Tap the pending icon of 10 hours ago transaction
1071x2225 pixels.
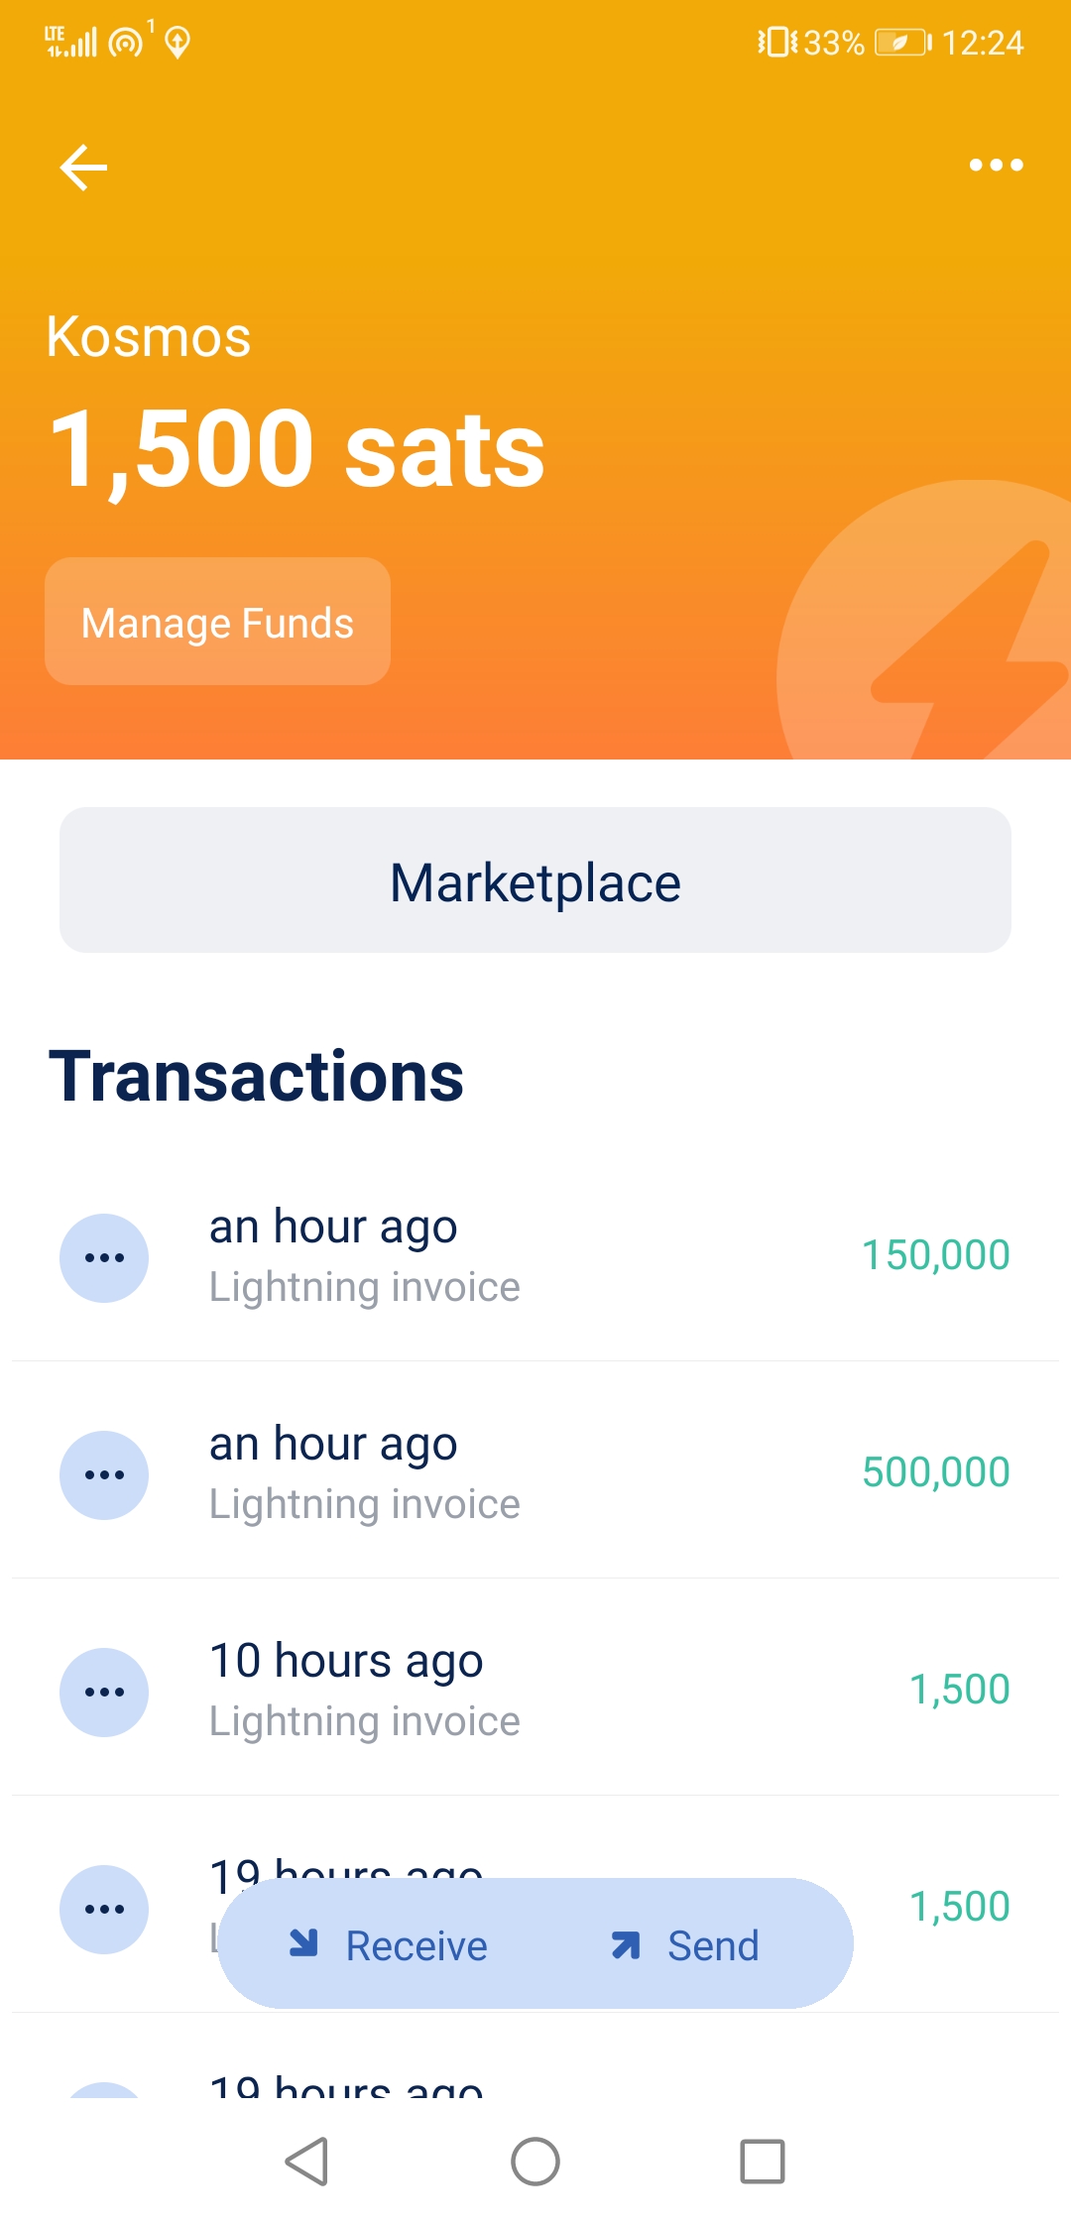(104, 1692)
